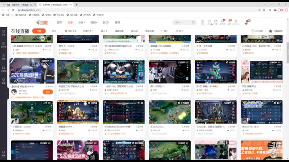The height and width of the screenshot is (162, 289).
Task: Click the search magnifier icon
Action: tap(193, 22)
